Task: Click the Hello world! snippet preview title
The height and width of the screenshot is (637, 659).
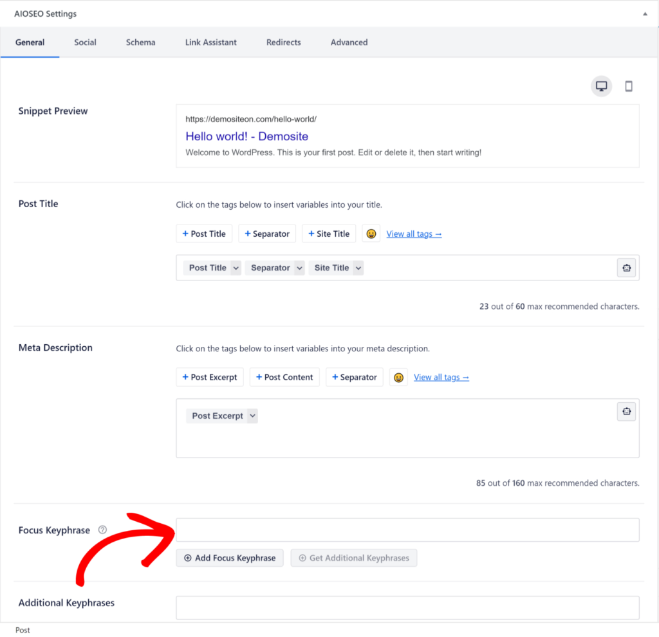Action: pyautogui.click(x=246, y=136)
